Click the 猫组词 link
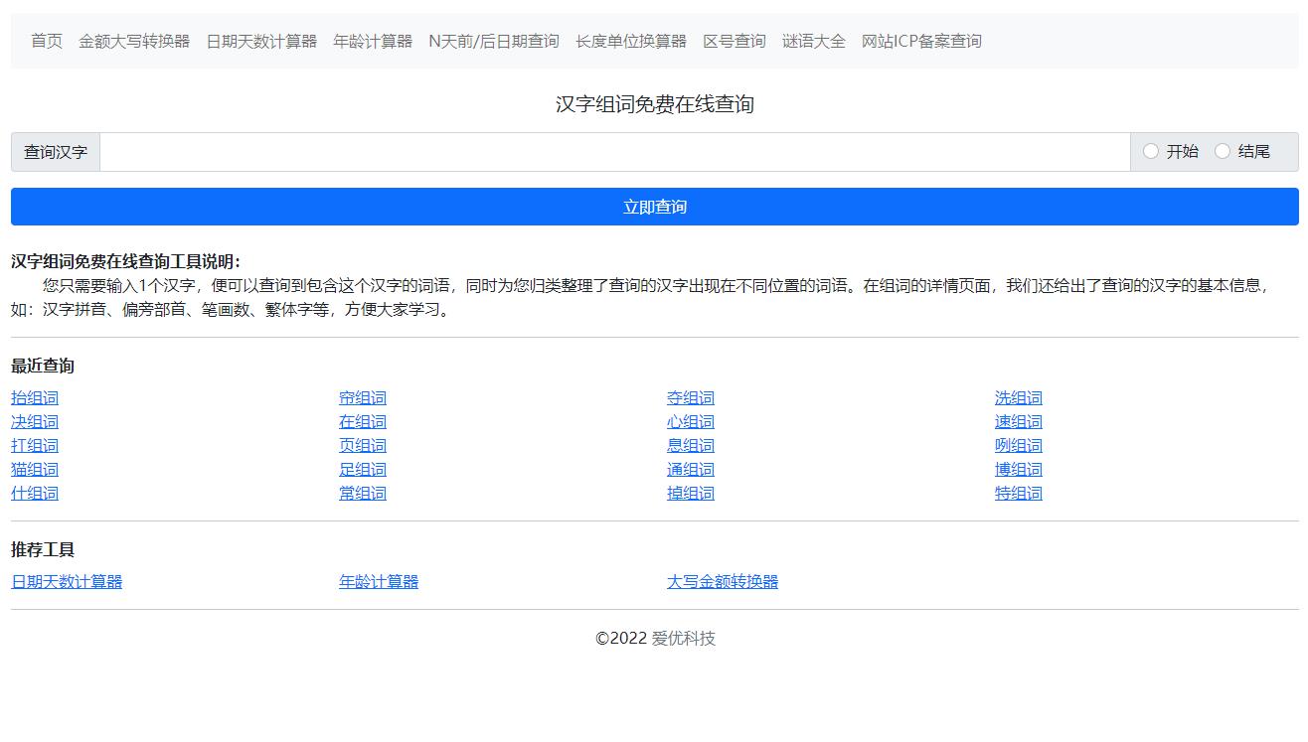 (x=34, y=469)
